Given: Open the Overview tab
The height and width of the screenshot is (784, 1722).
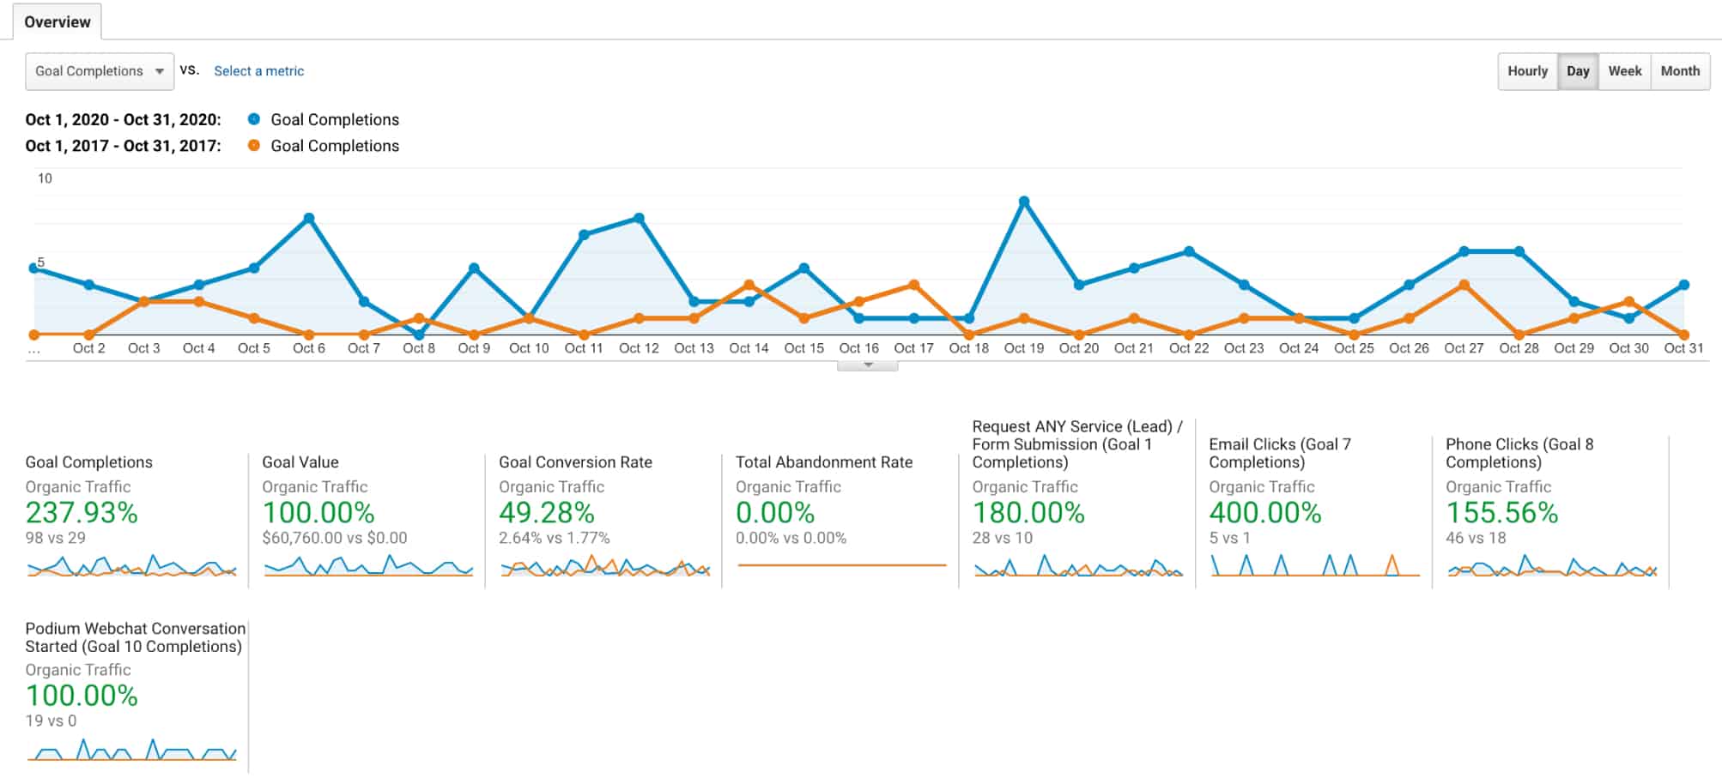Looking at the screenshot, I should [x=58, y=21].
